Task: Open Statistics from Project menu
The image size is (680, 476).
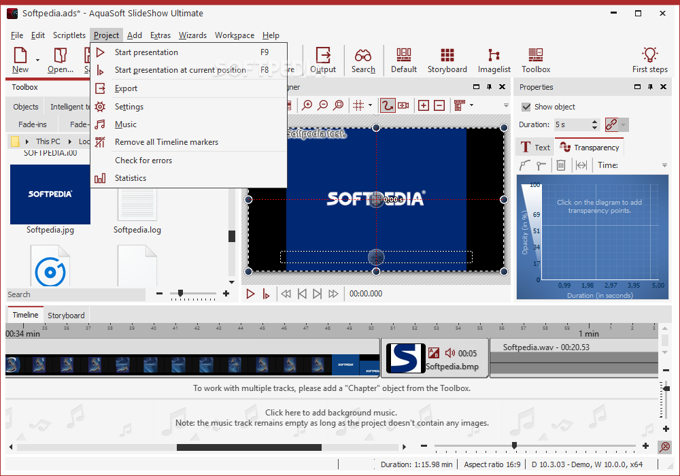Action: click(x=189, y=178)
